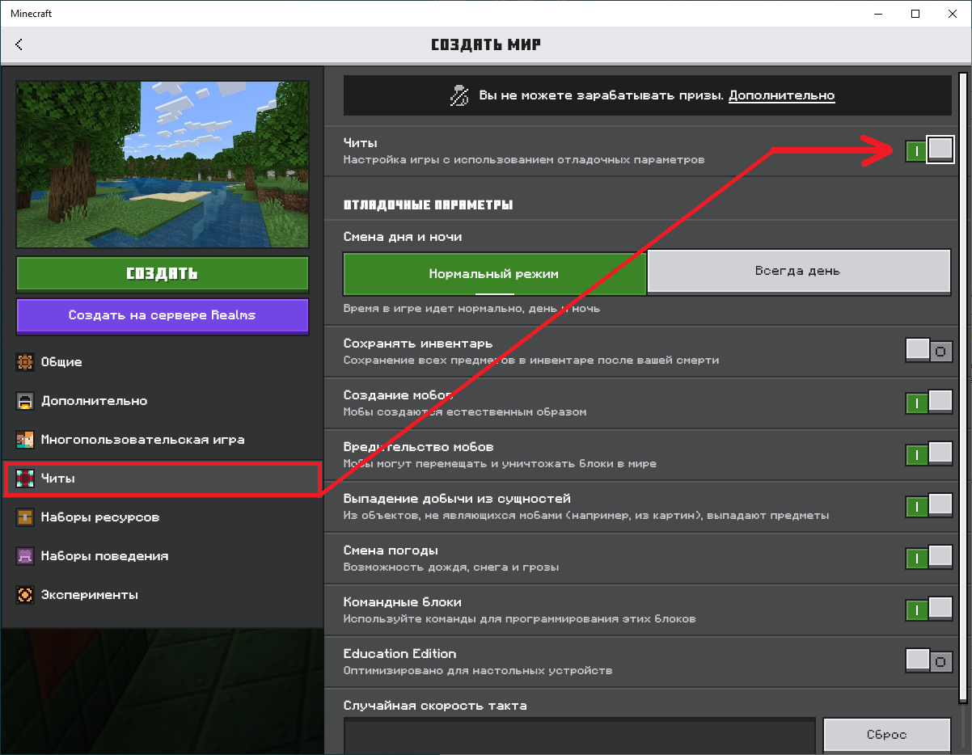Click the Дополнительно furnace icon
The height and width of the screenshot is (755, 972).
coord(25,401)
